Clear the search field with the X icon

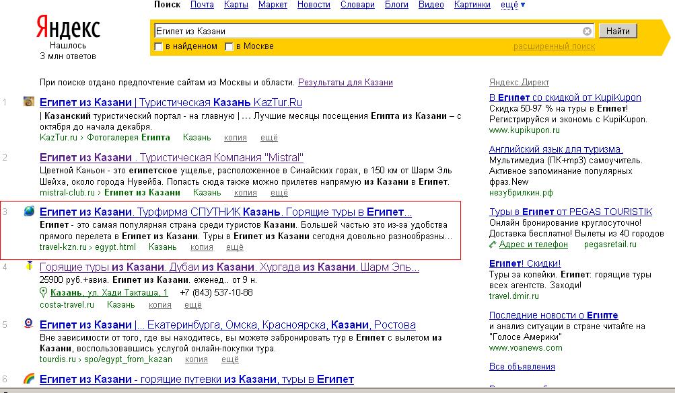pyautogui.click(x=587, y=31)
